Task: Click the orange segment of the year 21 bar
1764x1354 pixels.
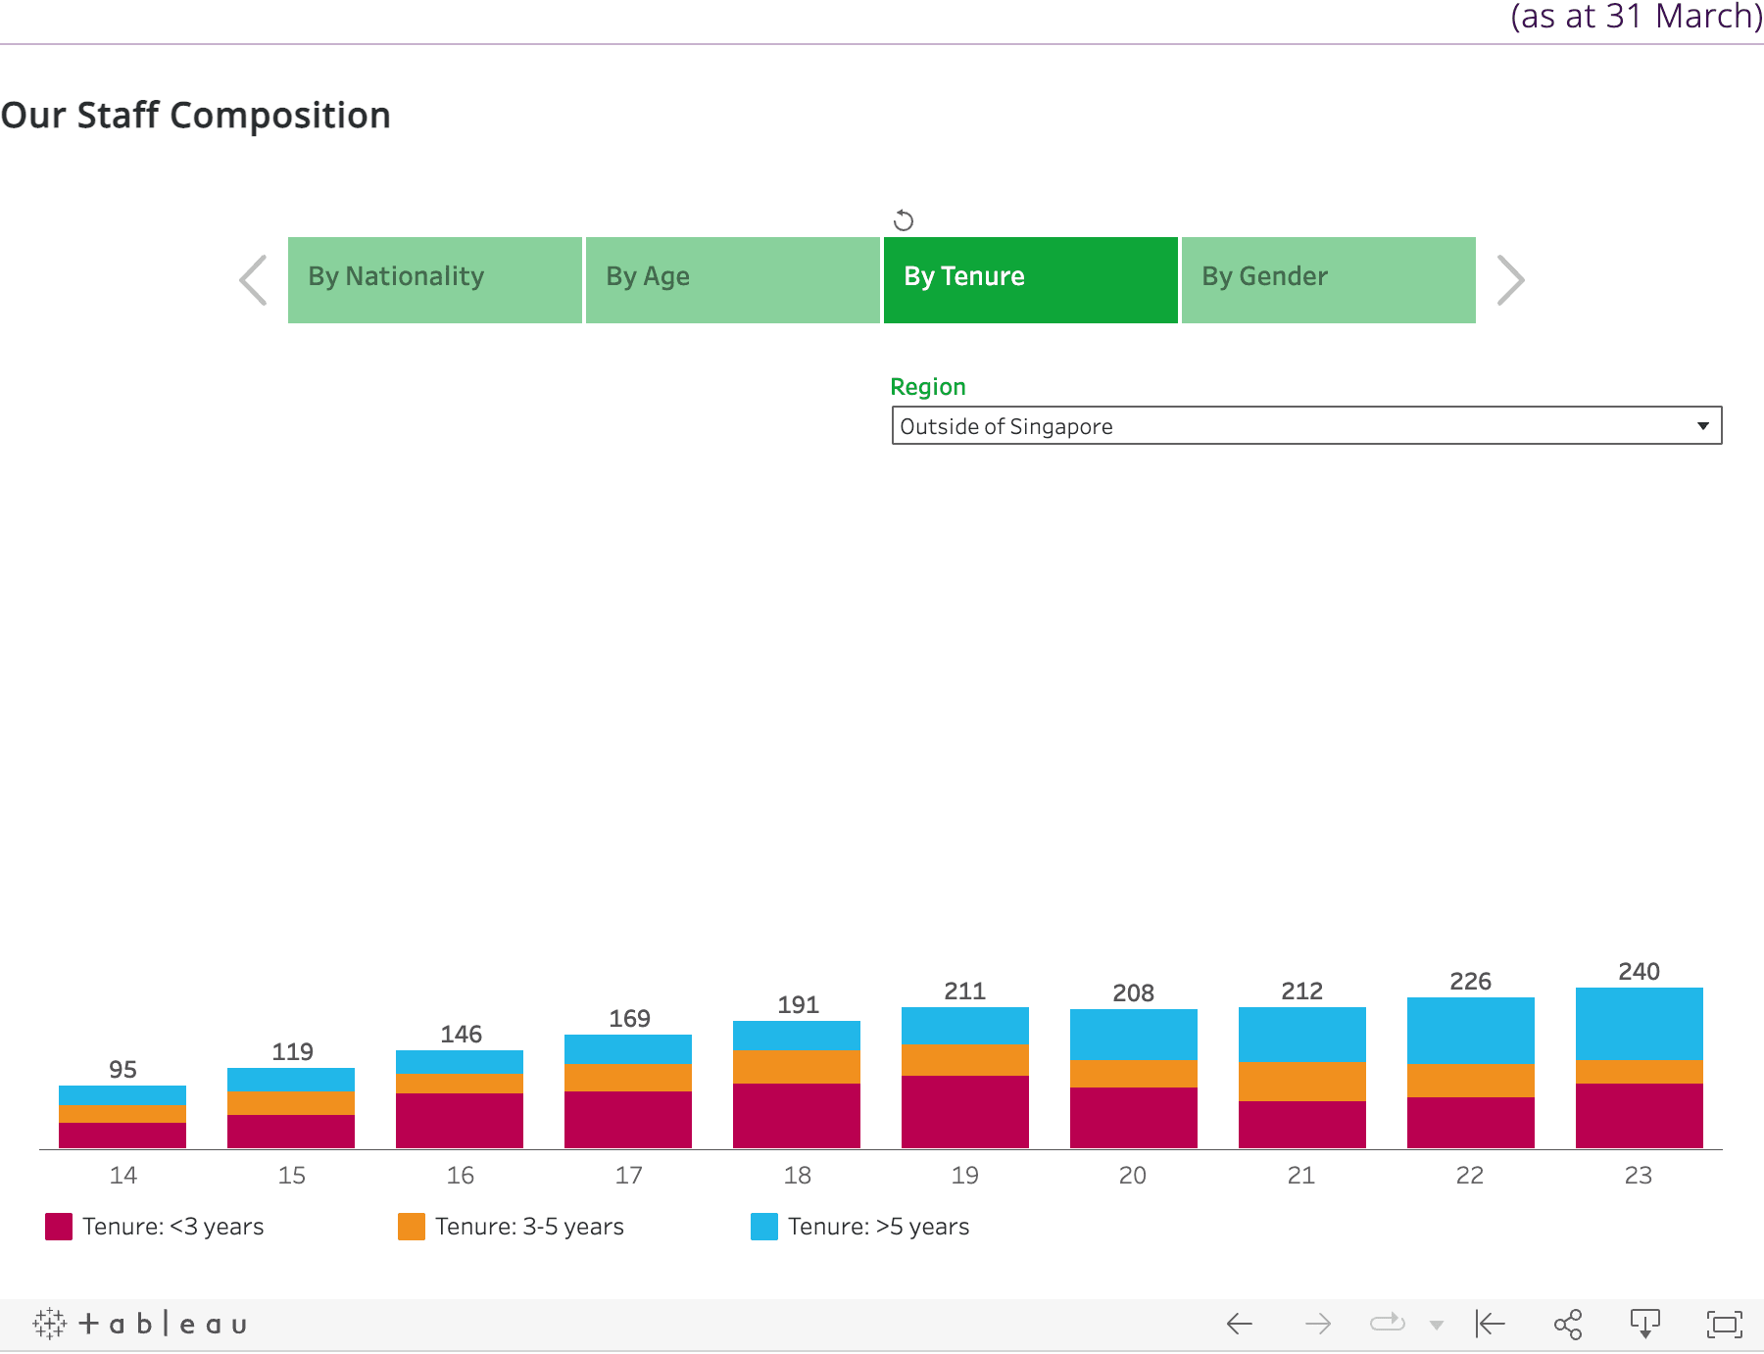Action: (1302, 1082)
